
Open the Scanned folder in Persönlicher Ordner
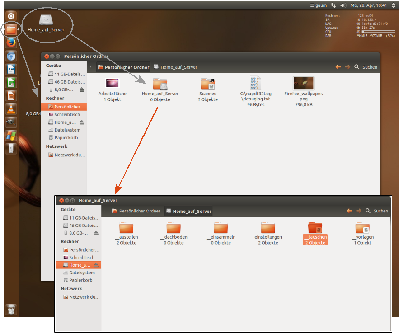[x=208, y=84]
